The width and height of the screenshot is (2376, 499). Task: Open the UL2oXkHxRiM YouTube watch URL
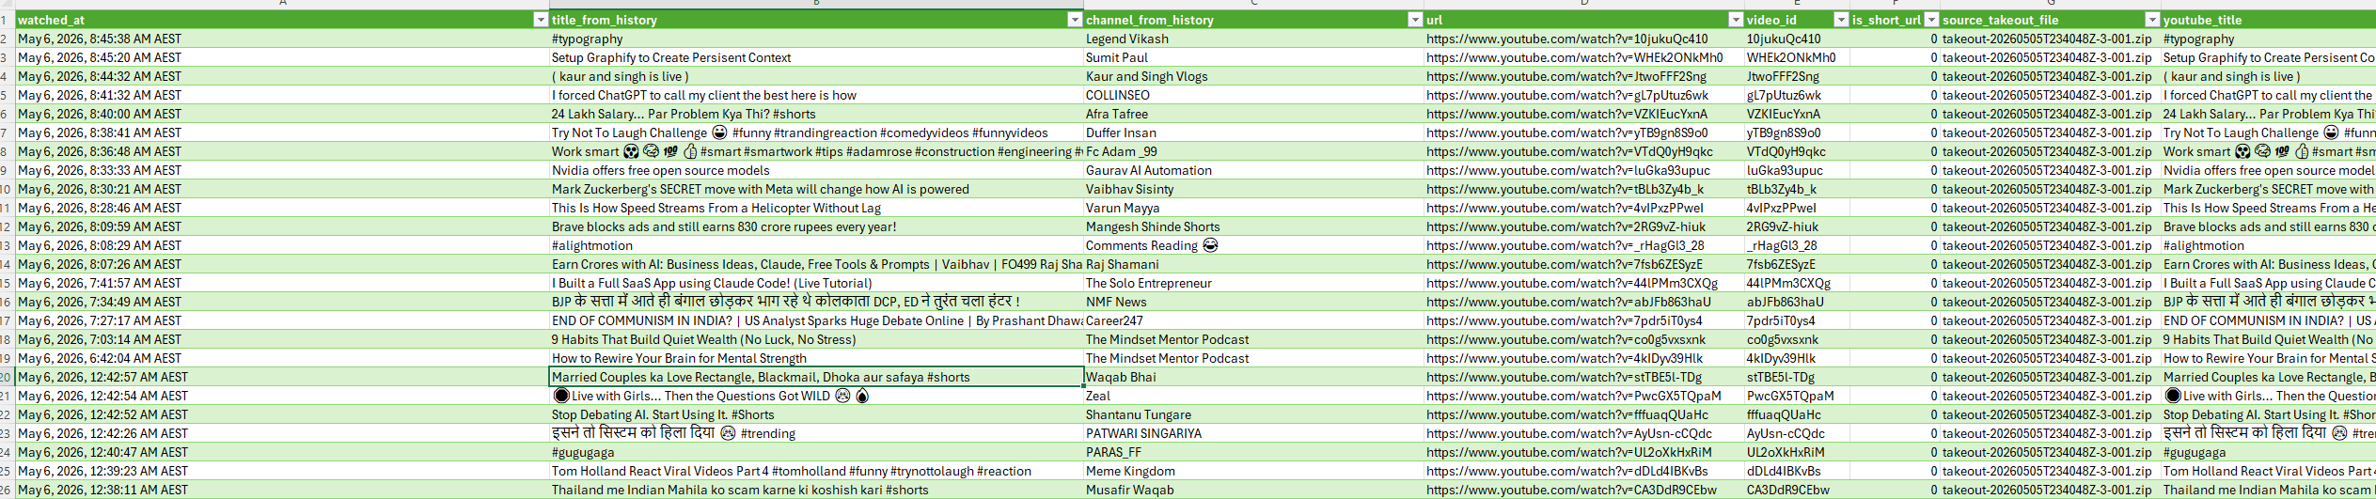(1568, 452)
